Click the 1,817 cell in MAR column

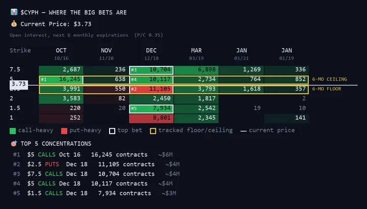tap(196, 99)
